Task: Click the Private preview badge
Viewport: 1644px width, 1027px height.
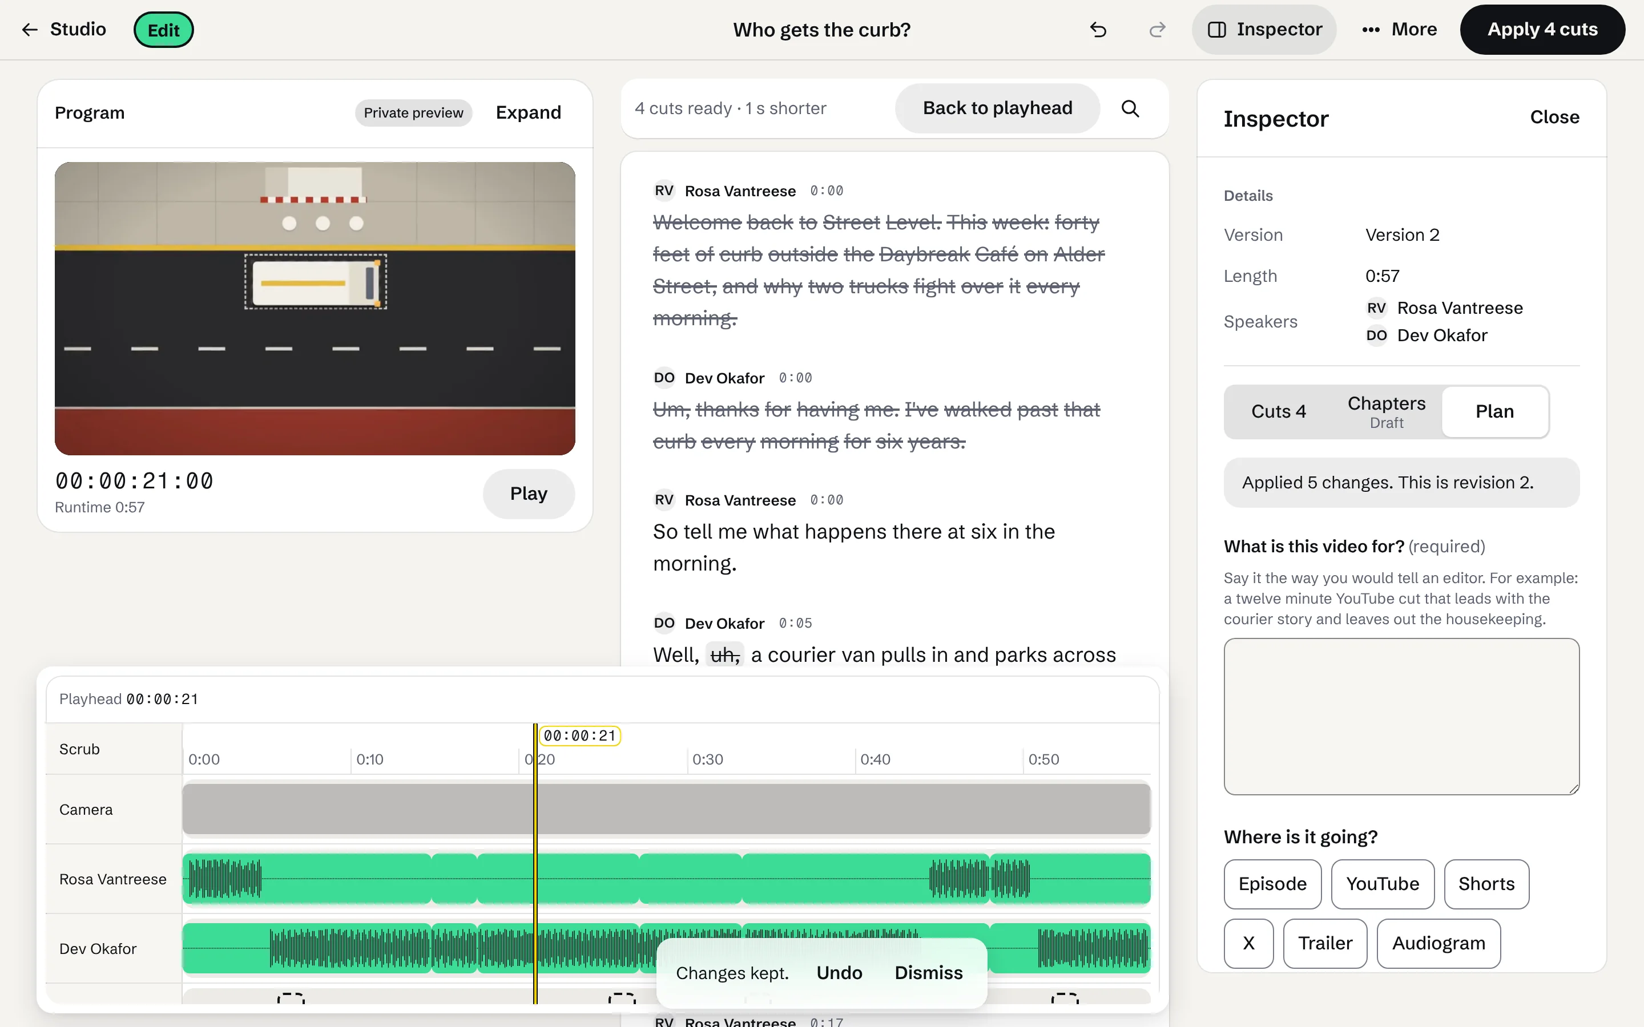Action: (413, 113)
